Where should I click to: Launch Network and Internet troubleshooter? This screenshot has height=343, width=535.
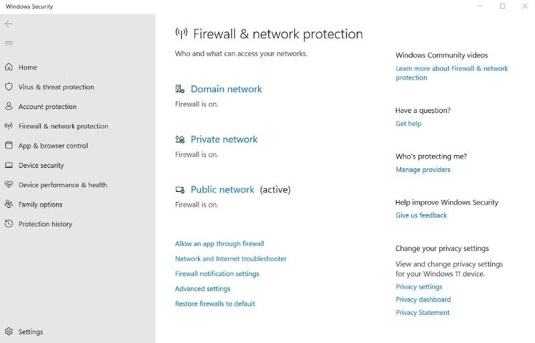231,259
